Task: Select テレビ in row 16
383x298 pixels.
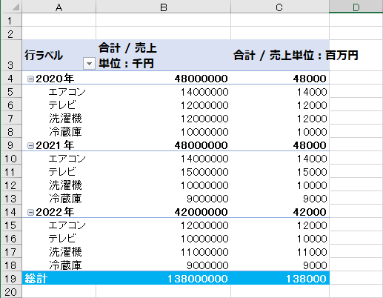Action: click(x=62, y=239)
